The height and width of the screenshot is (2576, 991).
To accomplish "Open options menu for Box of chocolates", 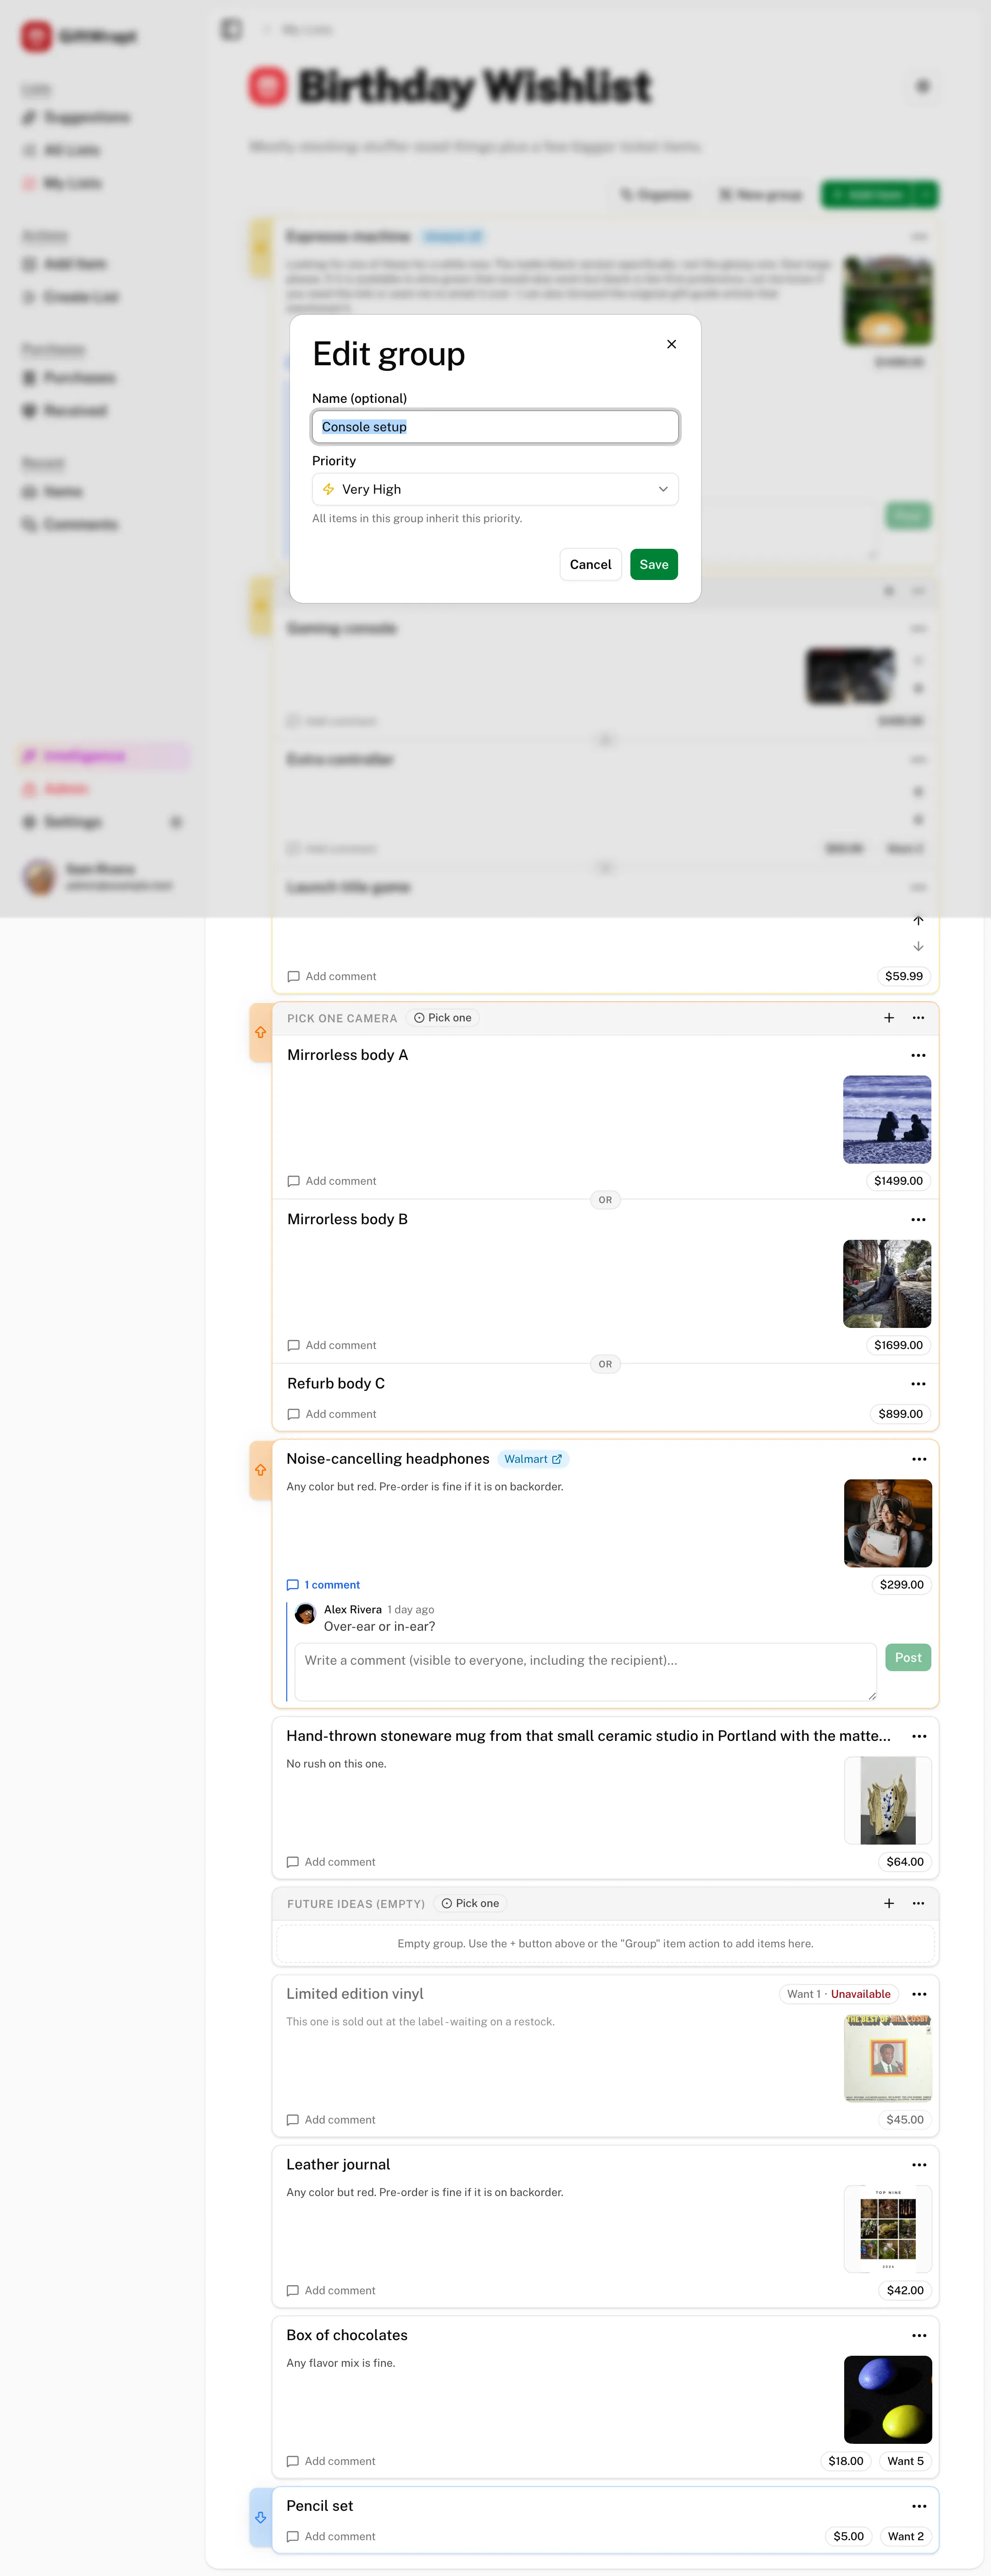I will [919, 2335].
